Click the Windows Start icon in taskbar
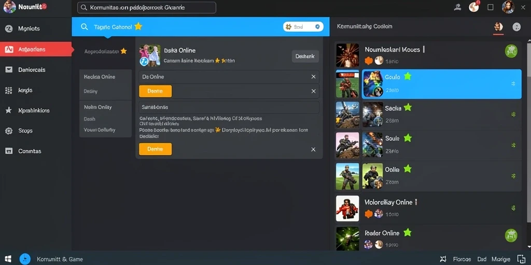The image size is (531, 265). 8,259
